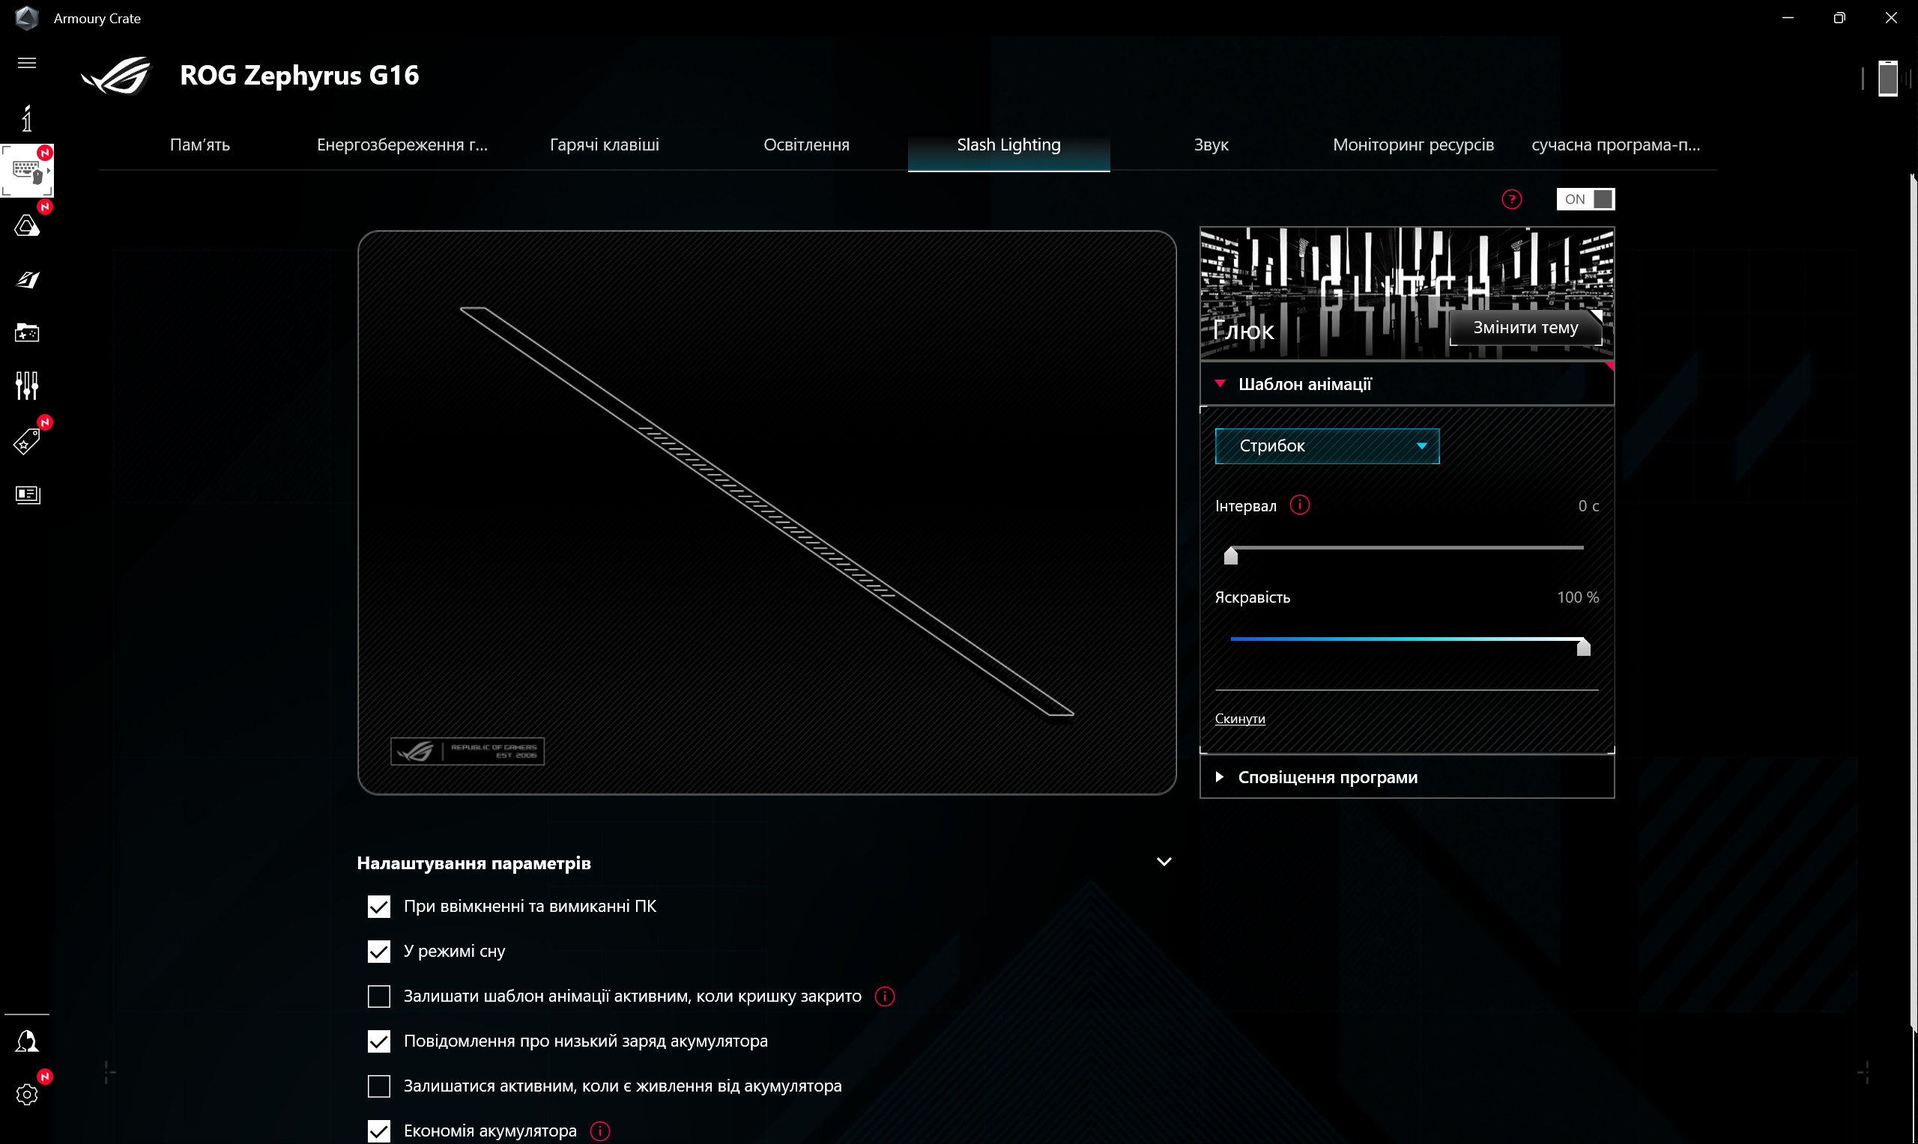1918x1144 pixels.
Task: Enable 'Залишати шаблон анімації активним, коли кришку закрито'
Action: click(379, 995)
